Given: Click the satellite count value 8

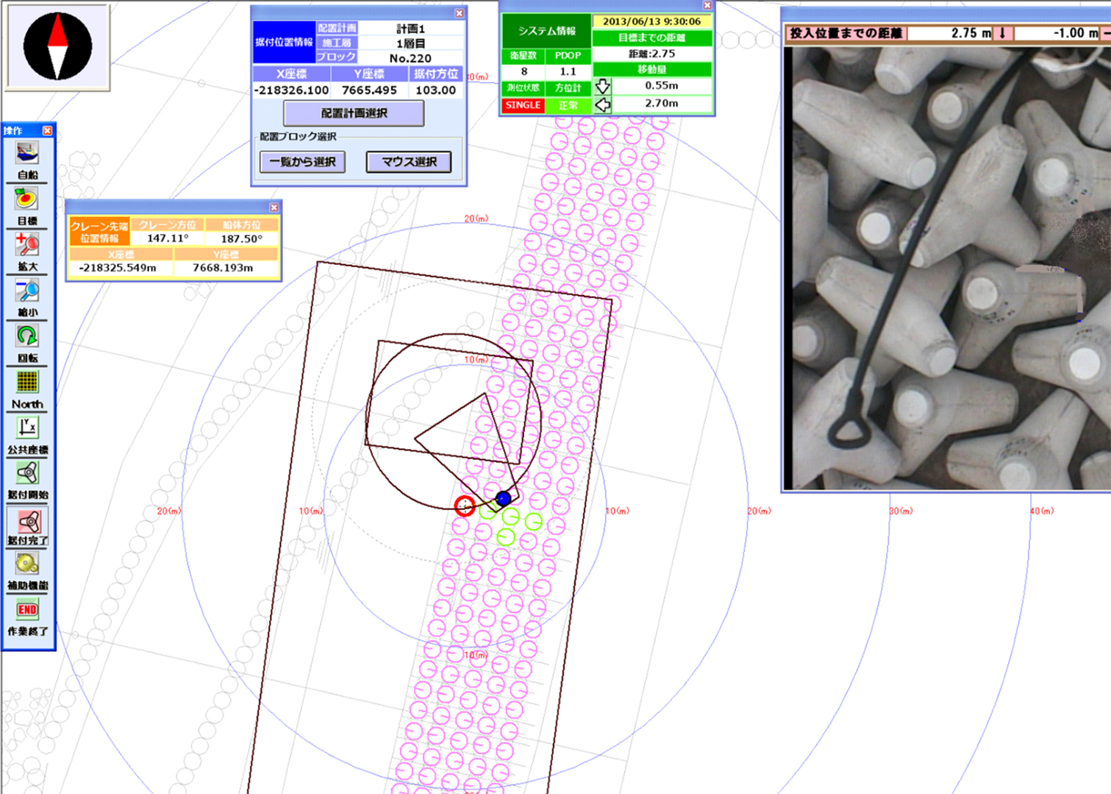Looking at the screenshot, I should click(524, 71).
